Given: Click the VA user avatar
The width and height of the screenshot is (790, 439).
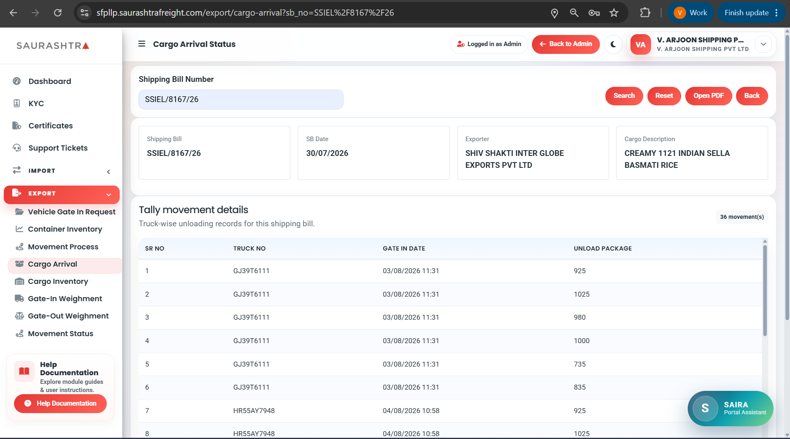Looking at the screenshot, I should coord(640,44).
